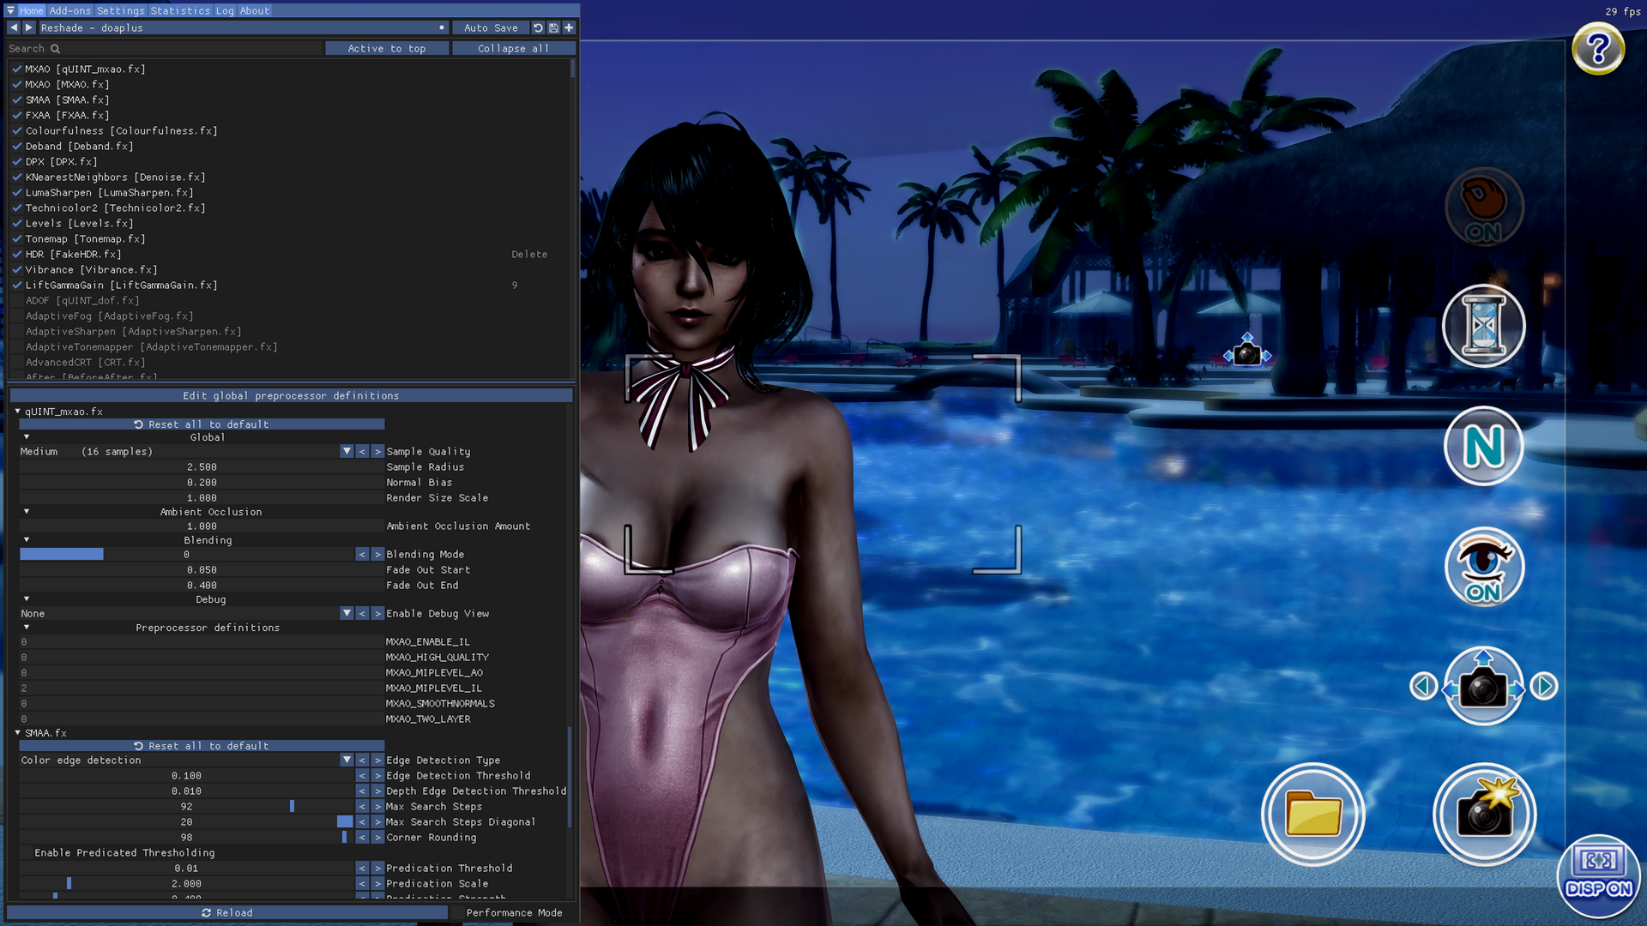The image size is (1647, 926).
Task: Go to next preset arrow
Action: (29, 27)
